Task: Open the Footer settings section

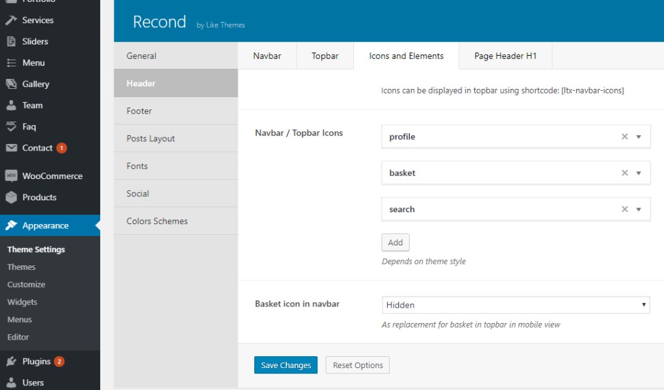Action: pos(176,111)
